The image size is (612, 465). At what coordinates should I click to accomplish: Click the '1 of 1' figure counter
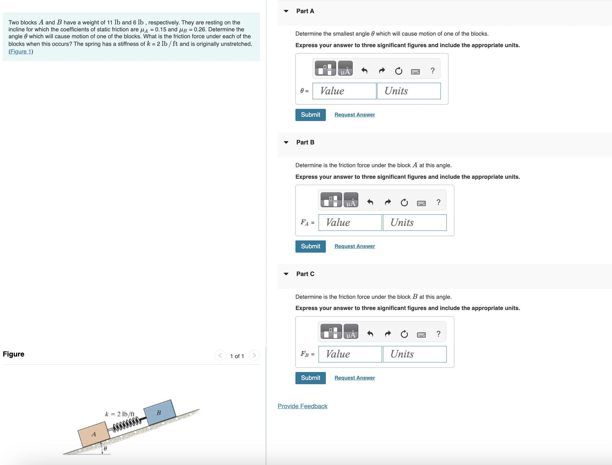coord(237,356)
